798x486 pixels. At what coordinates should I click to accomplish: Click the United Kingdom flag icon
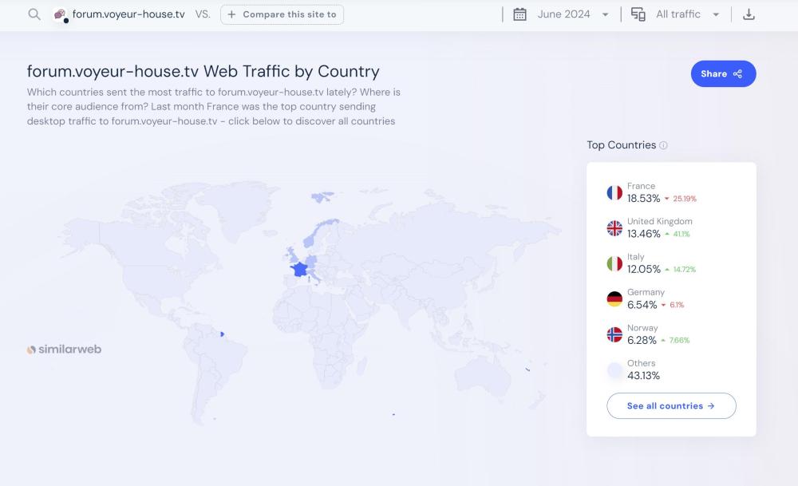tap(614, 228)
